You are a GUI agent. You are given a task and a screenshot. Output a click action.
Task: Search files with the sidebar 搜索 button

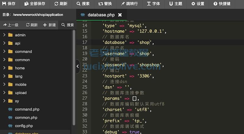click(68, 25)
